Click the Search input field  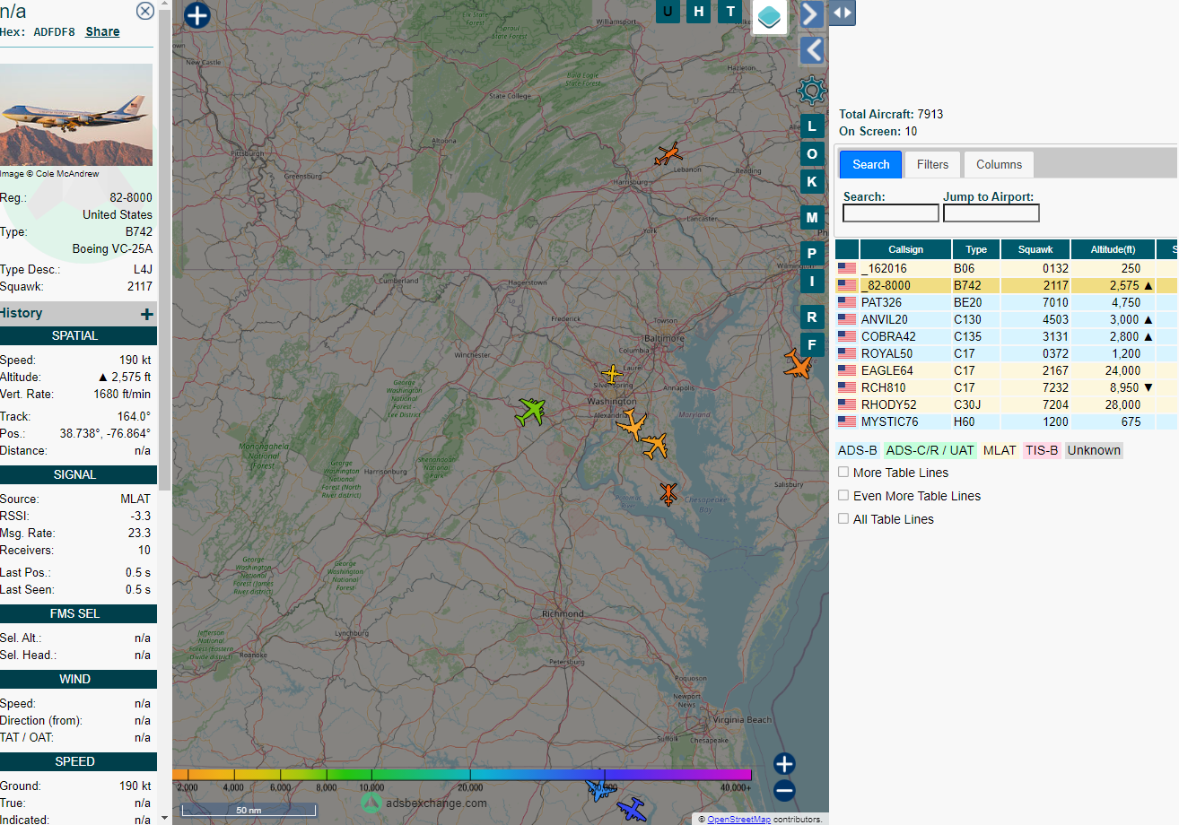click(891, 213)
